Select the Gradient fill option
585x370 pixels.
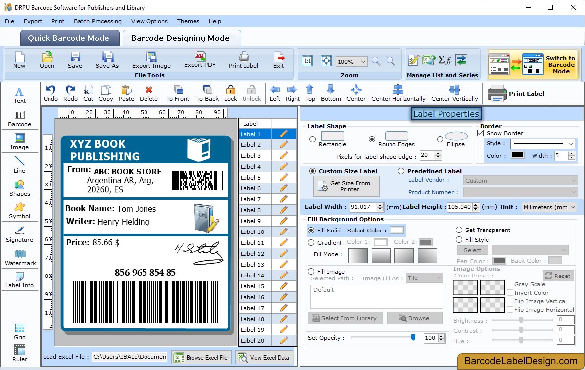pos(311,242)
